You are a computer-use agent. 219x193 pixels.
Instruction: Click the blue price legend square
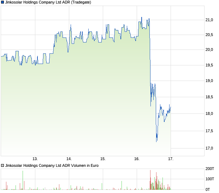tap(2, 2)
